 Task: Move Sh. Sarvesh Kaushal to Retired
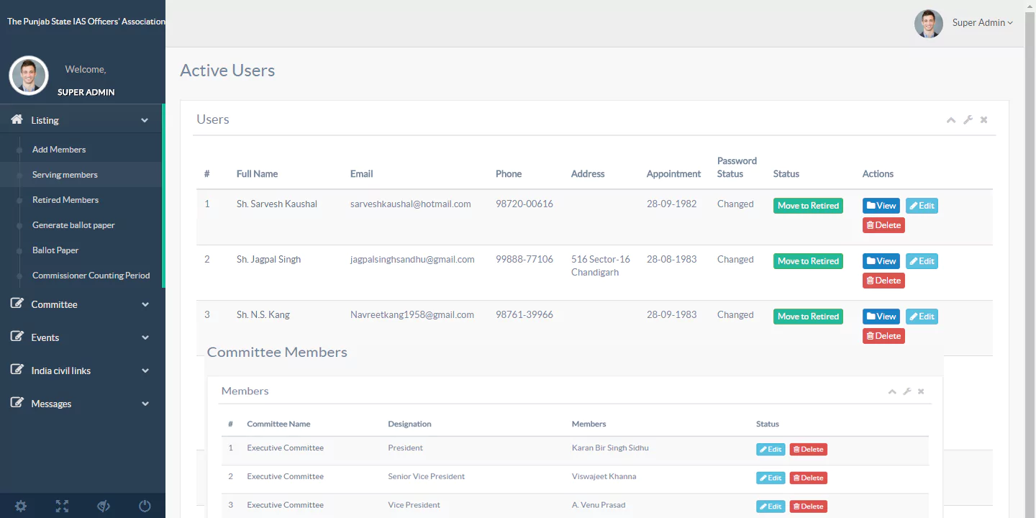(x=808, y=206)
